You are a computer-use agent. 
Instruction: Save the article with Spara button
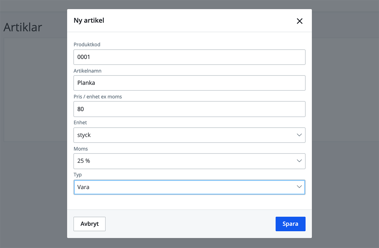pyautogui.click(x=290, y=224)
